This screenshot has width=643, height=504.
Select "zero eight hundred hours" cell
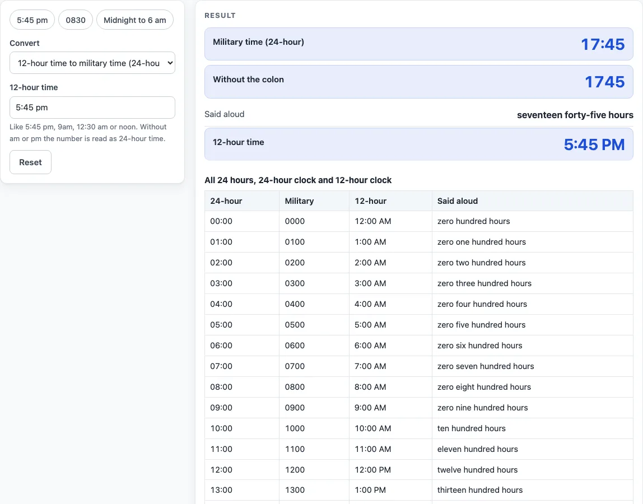pyautogui.click(x=532, y=387)
